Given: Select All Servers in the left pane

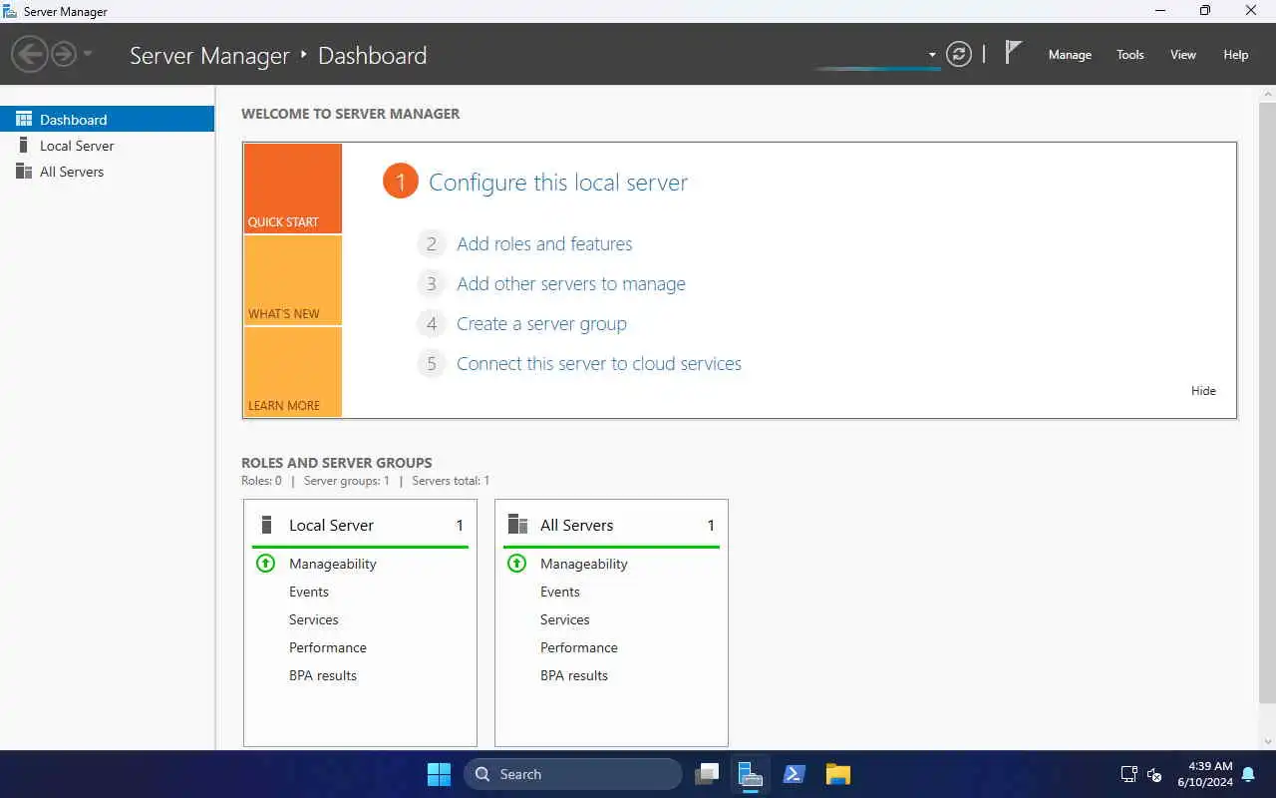Looking at the screenshot, I should (x=108, y=172).
